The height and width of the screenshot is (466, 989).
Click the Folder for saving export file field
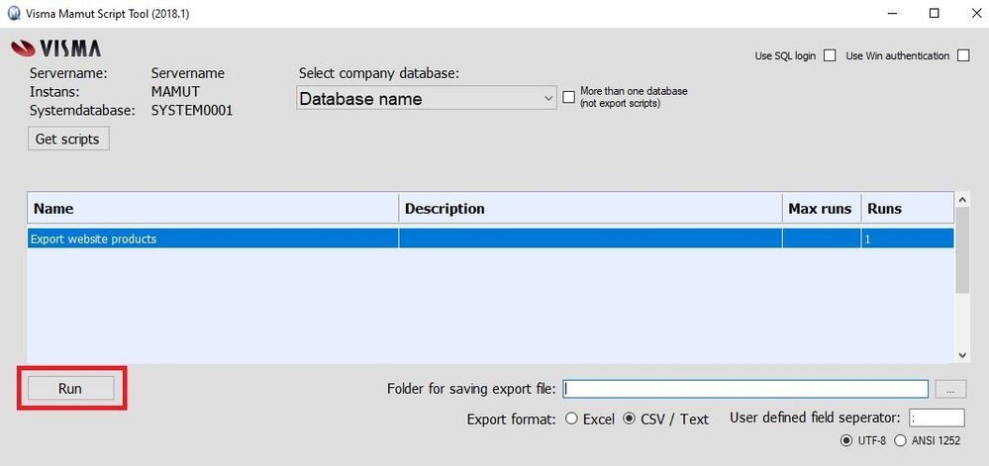[745, 389]
